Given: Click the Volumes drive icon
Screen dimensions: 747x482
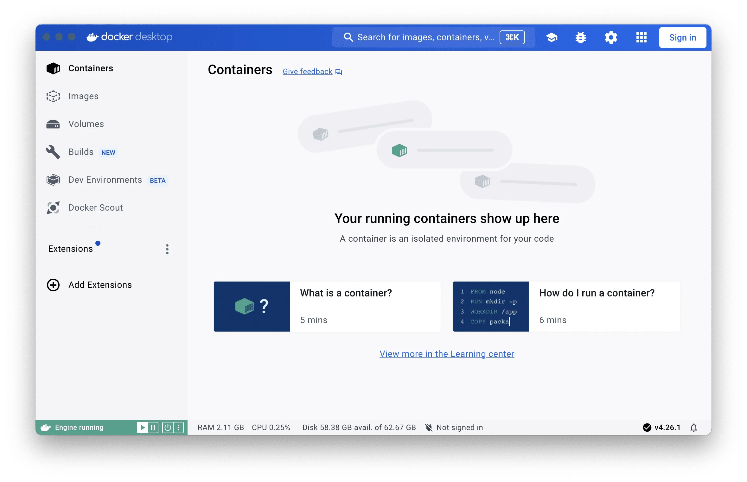Looking at the screenshot, I should click(x=53, y=124).
